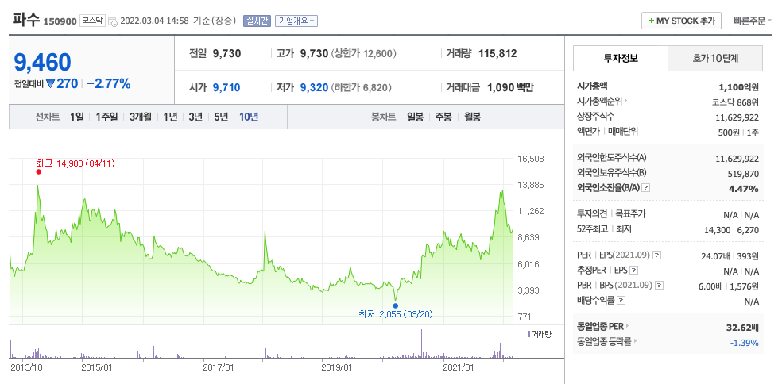Click the 시가총액 value 1,100억원
Screen dimensions: 782x384
point(738,87)
